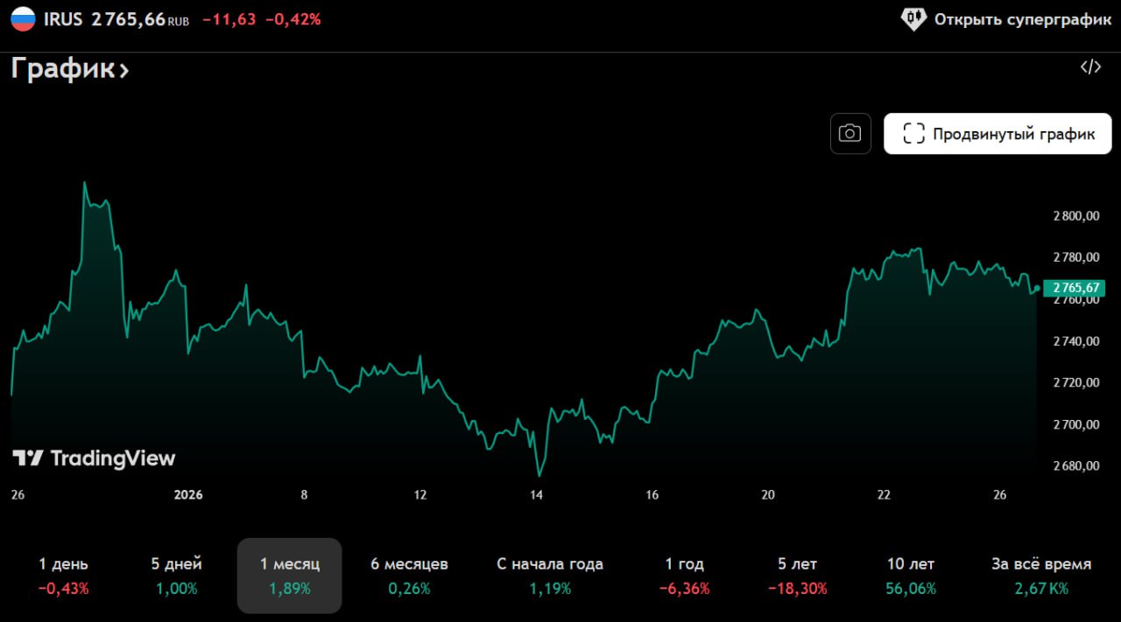Image resolution: width=1121 pixels, height=622 pixels.
Task: Click the Russian flag icon next to IRUS
Action: (23, 19)
